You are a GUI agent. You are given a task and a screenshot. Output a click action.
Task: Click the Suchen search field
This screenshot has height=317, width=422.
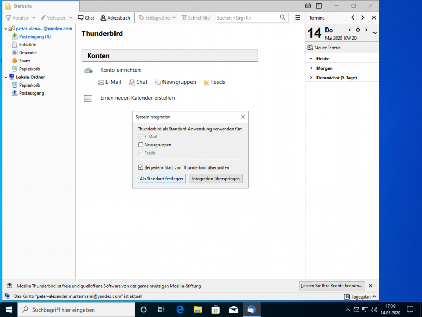(x=247, y=17)
